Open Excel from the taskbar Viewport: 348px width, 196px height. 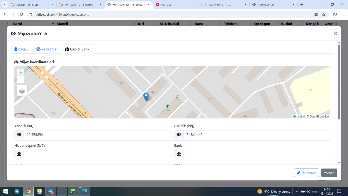click(x=73, y=191)
